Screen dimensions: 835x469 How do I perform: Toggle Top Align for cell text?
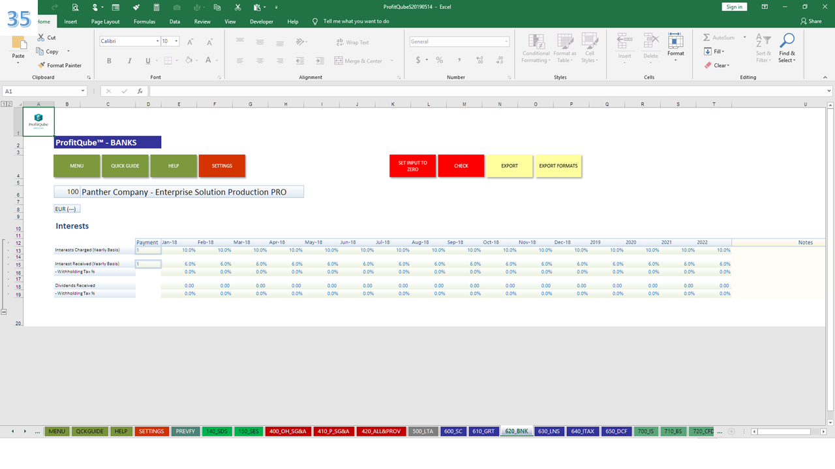(240, 42)
